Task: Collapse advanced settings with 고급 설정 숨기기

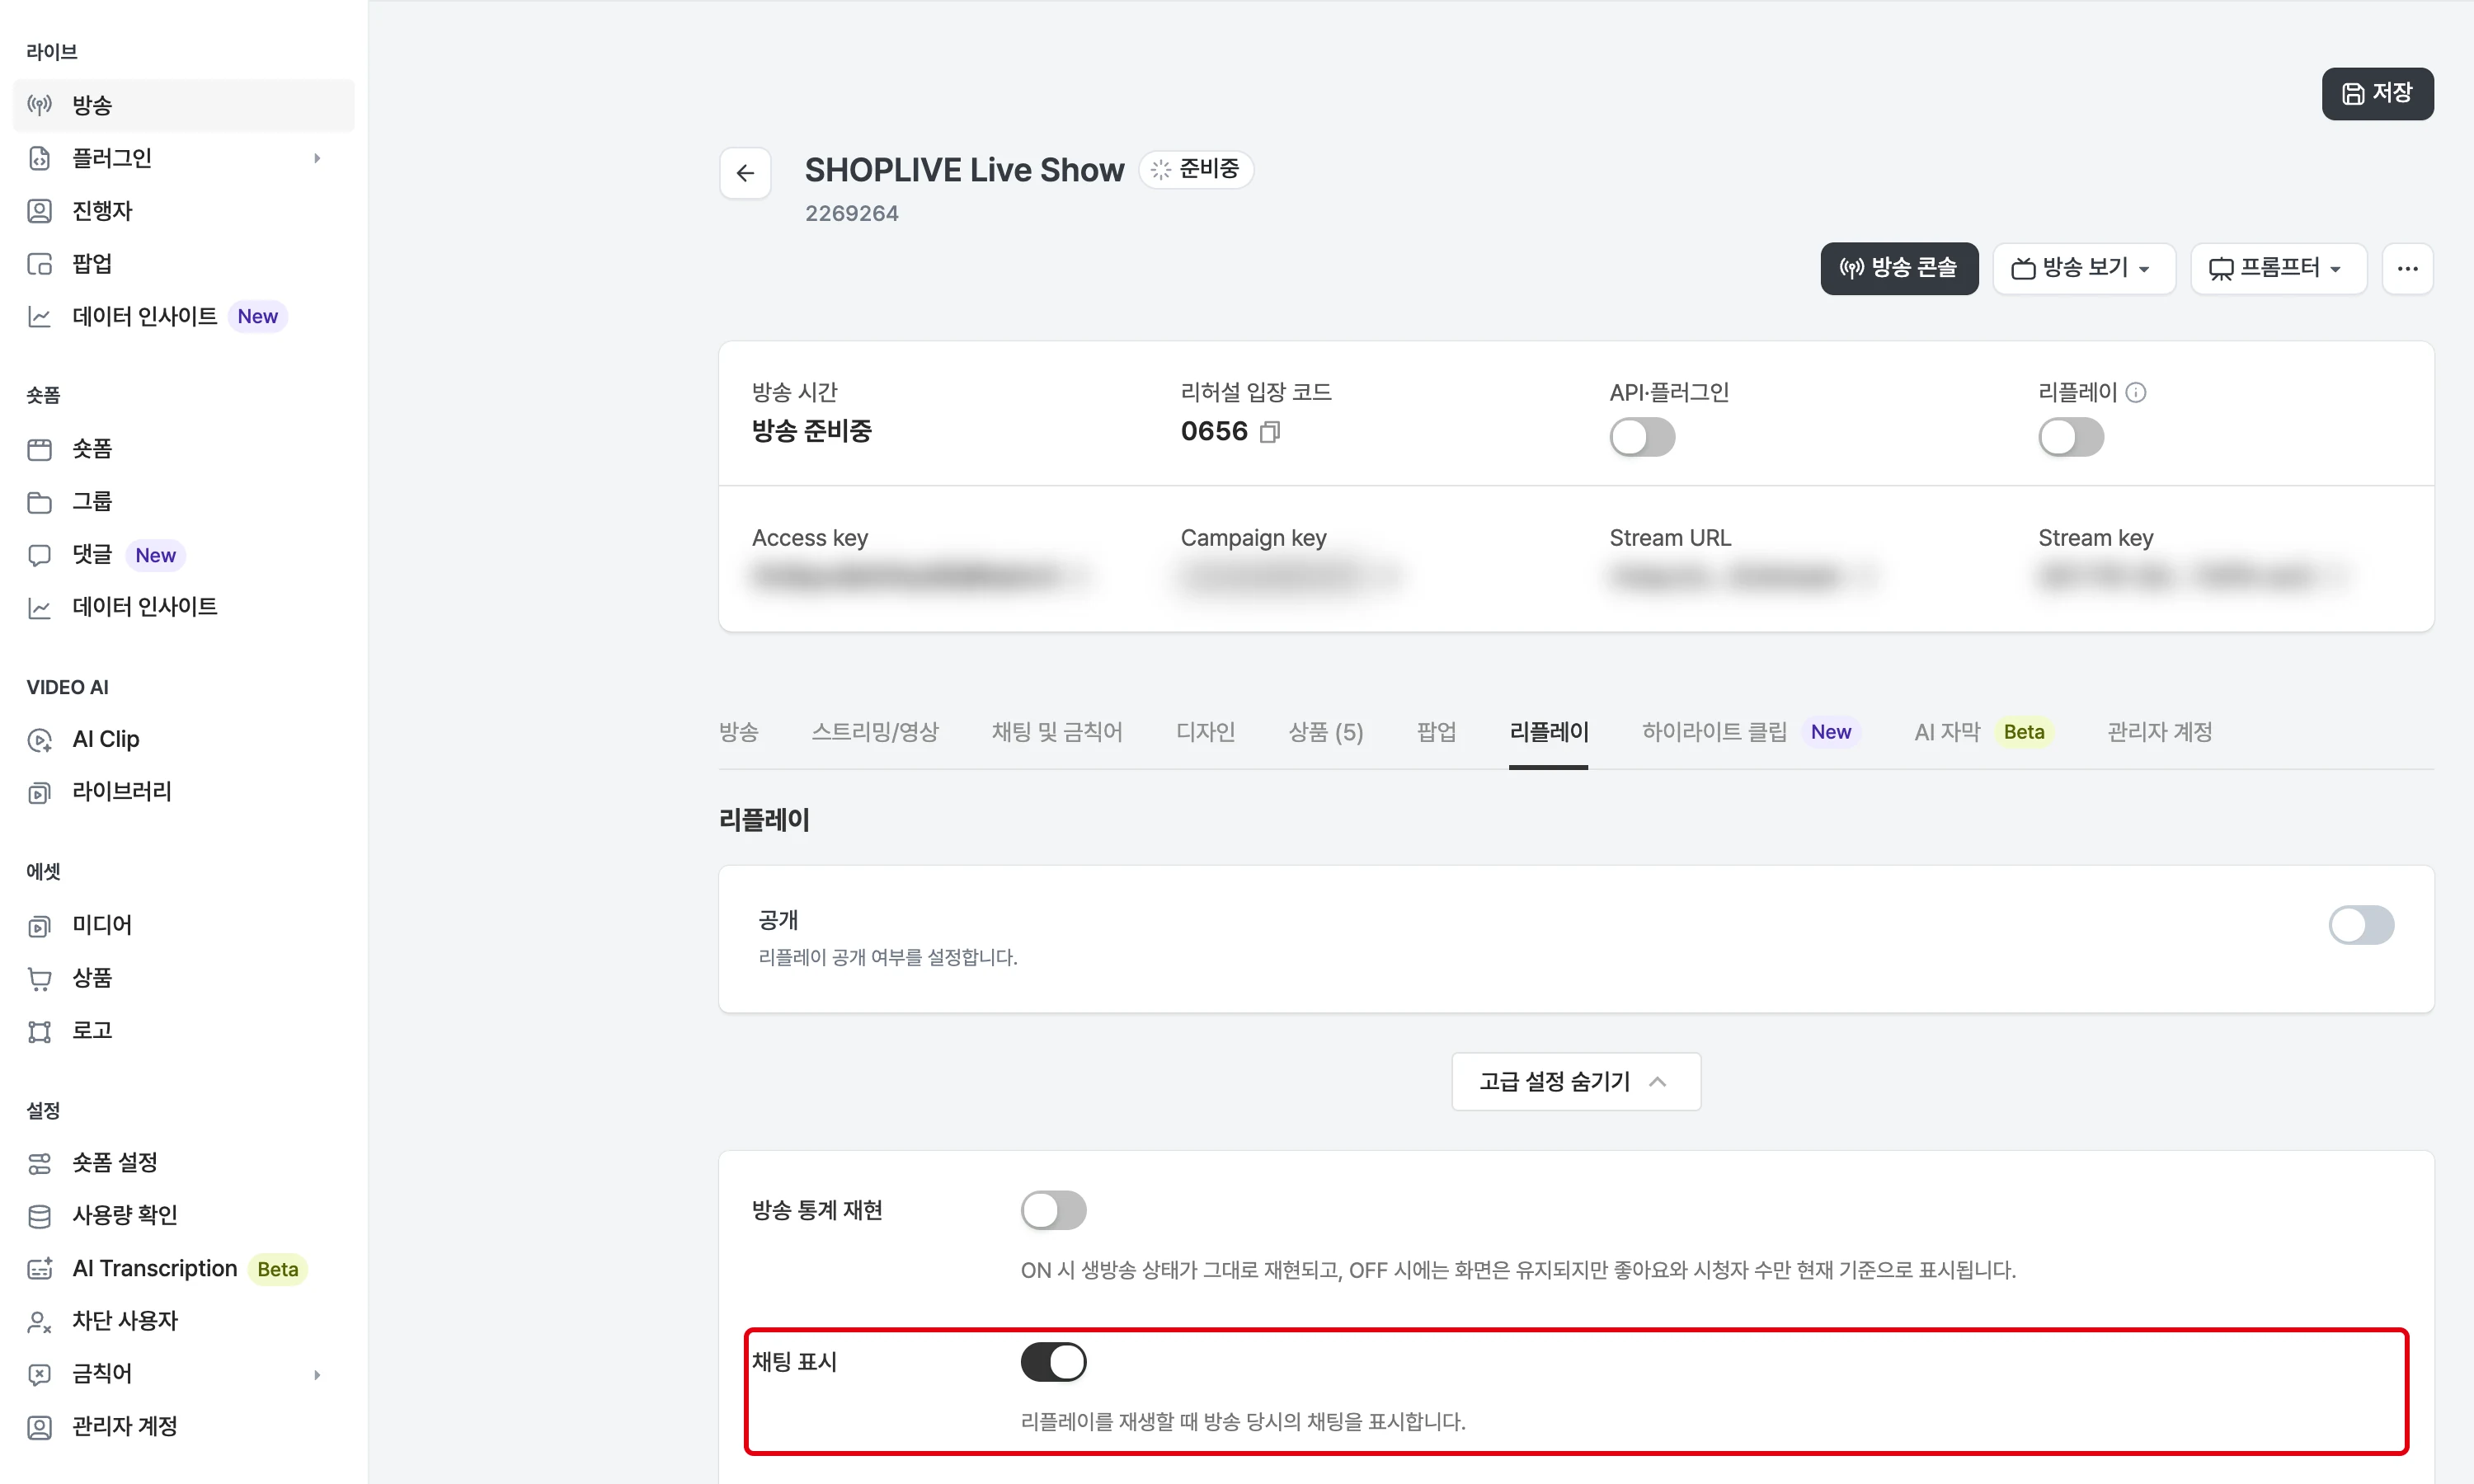Action: click(1575, 1081)
